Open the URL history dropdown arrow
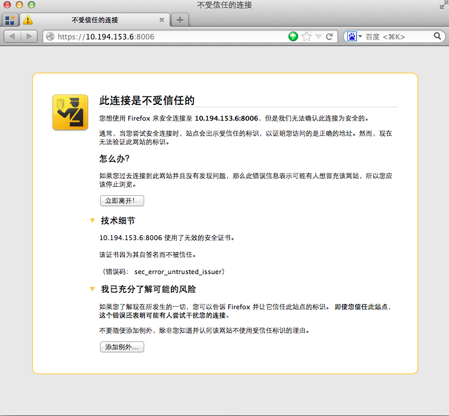 tap(318, 36)
